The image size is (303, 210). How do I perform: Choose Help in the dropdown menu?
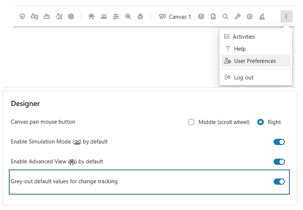(x=240, y=49)
